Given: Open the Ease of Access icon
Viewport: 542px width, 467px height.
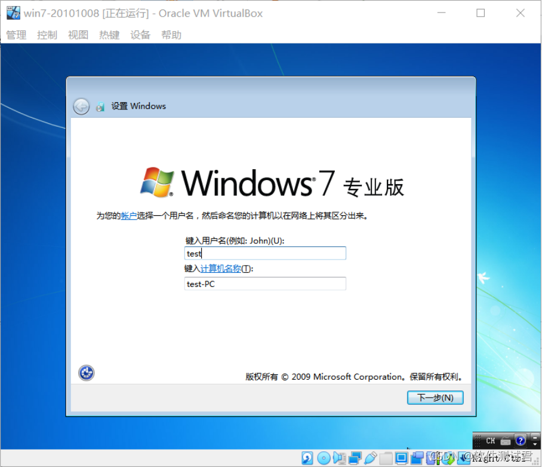Looking at the screenshot, I should point(86,373).
